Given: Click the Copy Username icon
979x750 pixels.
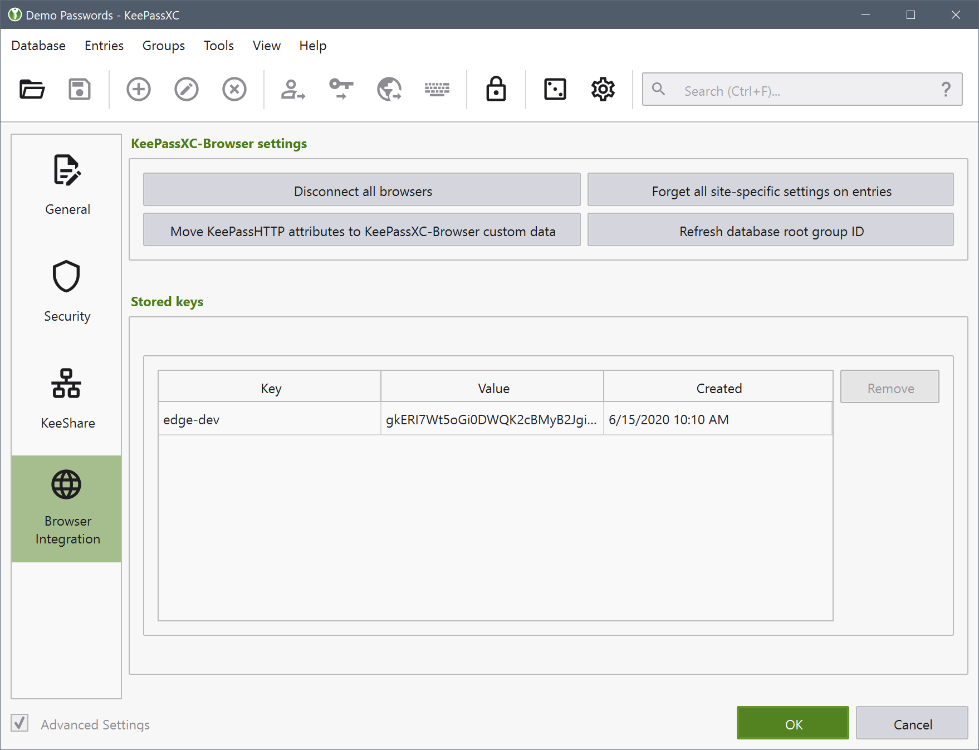Looking at the screenshot, I should (x=292, y=89).
